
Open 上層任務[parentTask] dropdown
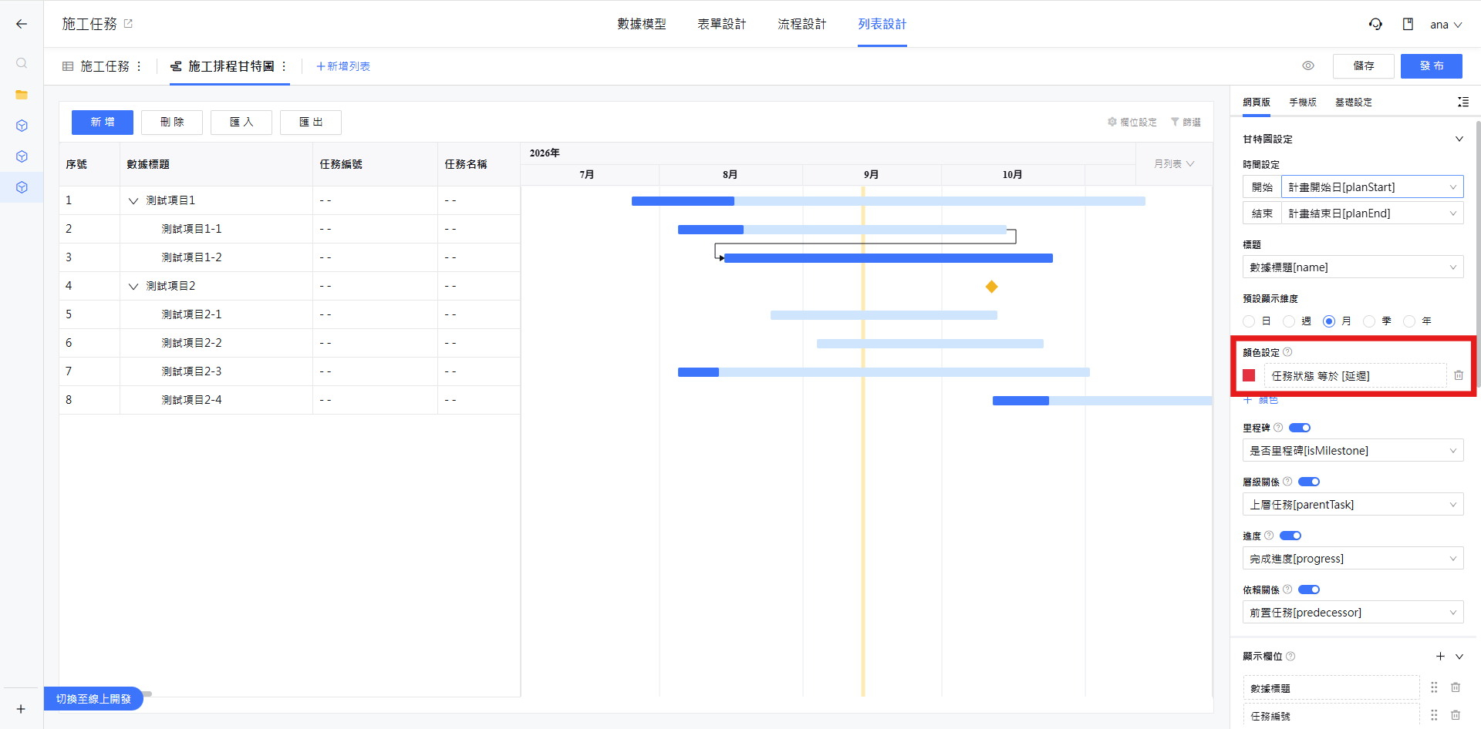click(x=1353, y=505)
